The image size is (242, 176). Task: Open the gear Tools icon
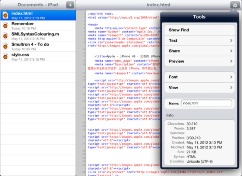(x=235, y=5)
